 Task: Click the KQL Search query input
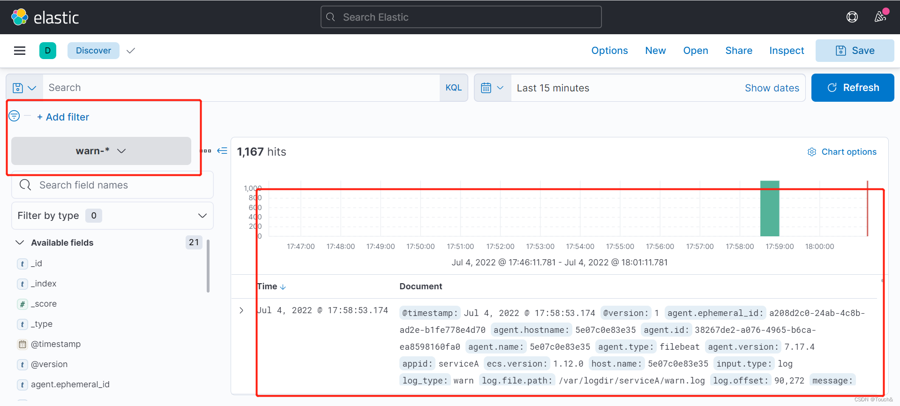coord(241,88)
